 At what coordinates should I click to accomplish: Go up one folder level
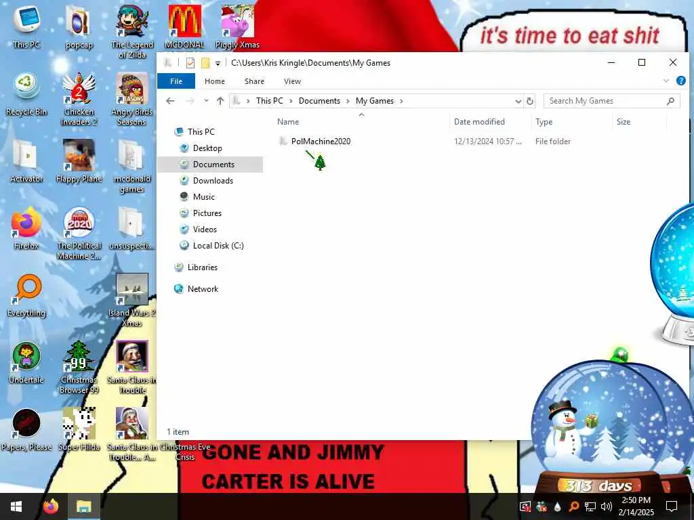[x=220, y=101]
